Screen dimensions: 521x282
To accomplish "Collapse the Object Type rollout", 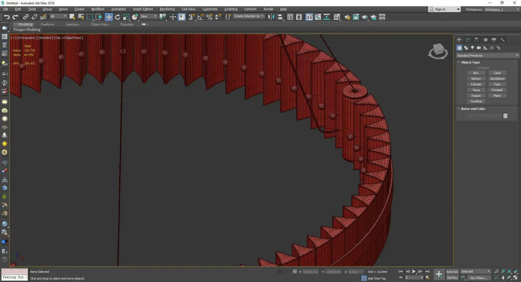I will [470, 62].
